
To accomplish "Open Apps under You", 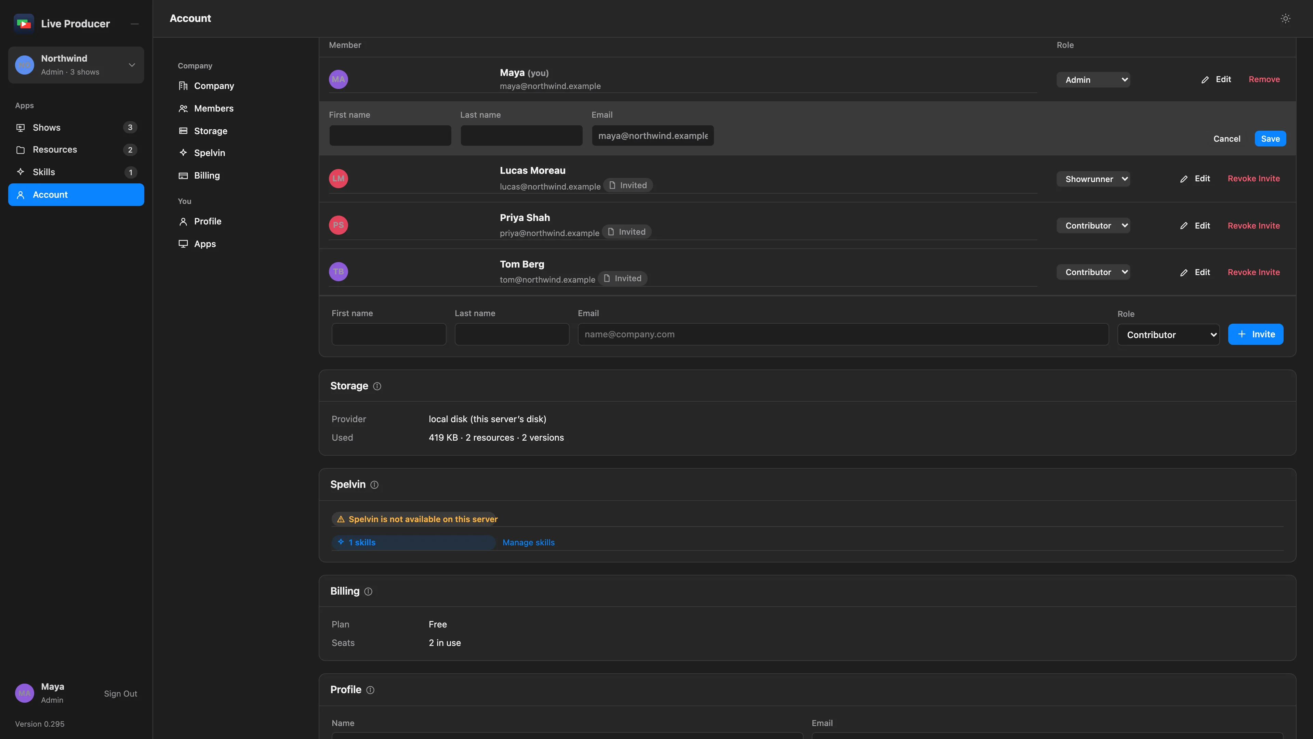I will (x=197, y=244).
